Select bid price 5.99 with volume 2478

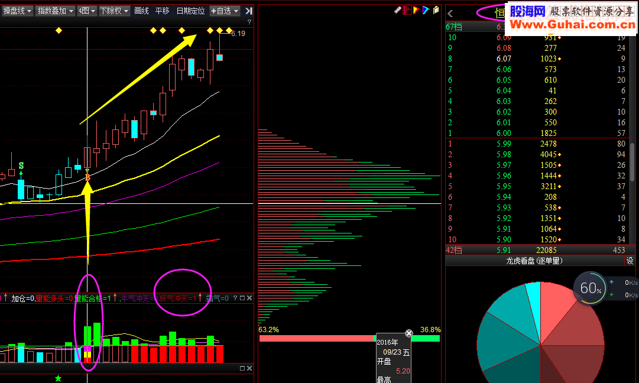tap(536, 144)
